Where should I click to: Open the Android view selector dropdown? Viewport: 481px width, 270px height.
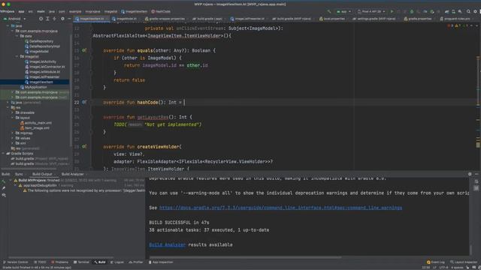coord(15,19)
